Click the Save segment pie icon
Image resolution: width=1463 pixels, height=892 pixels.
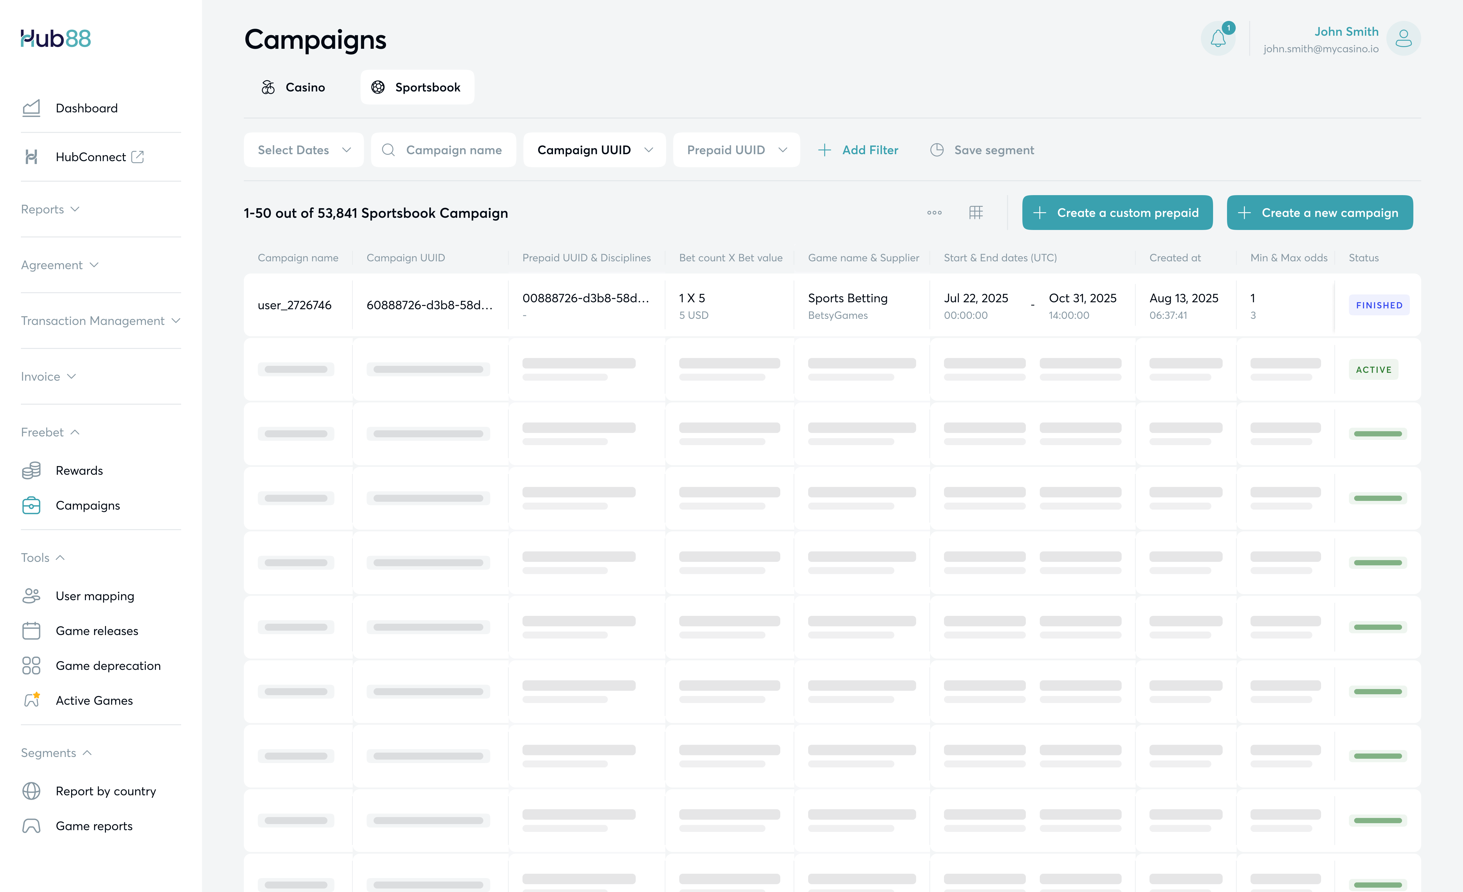(x=936, y=150)
